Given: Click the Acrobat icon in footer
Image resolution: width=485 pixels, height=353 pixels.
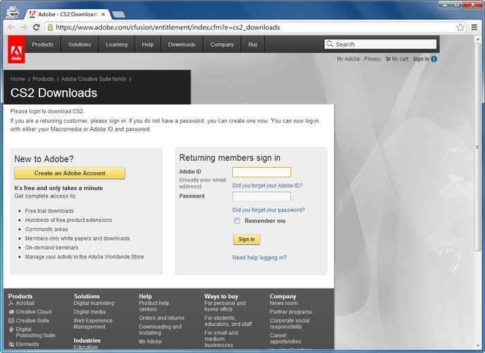Looking at the screenshot, I should (12, 303).
